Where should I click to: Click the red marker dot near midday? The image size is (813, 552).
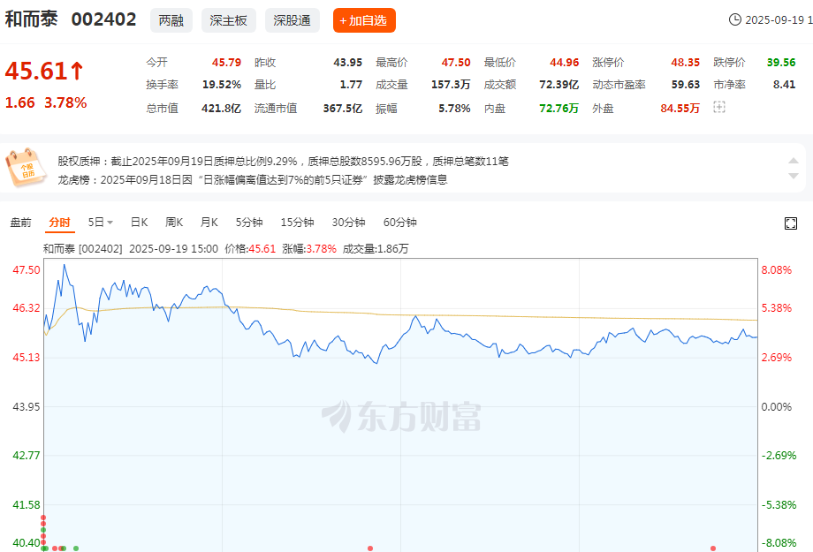click(370, 548)
